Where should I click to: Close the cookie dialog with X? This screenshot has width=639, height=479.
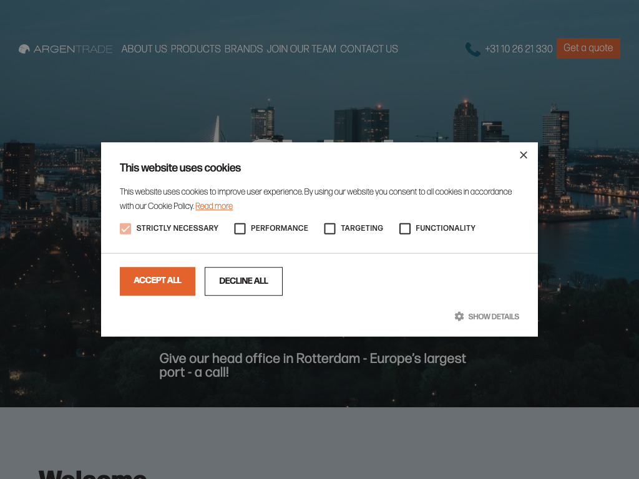pos(524,155)
